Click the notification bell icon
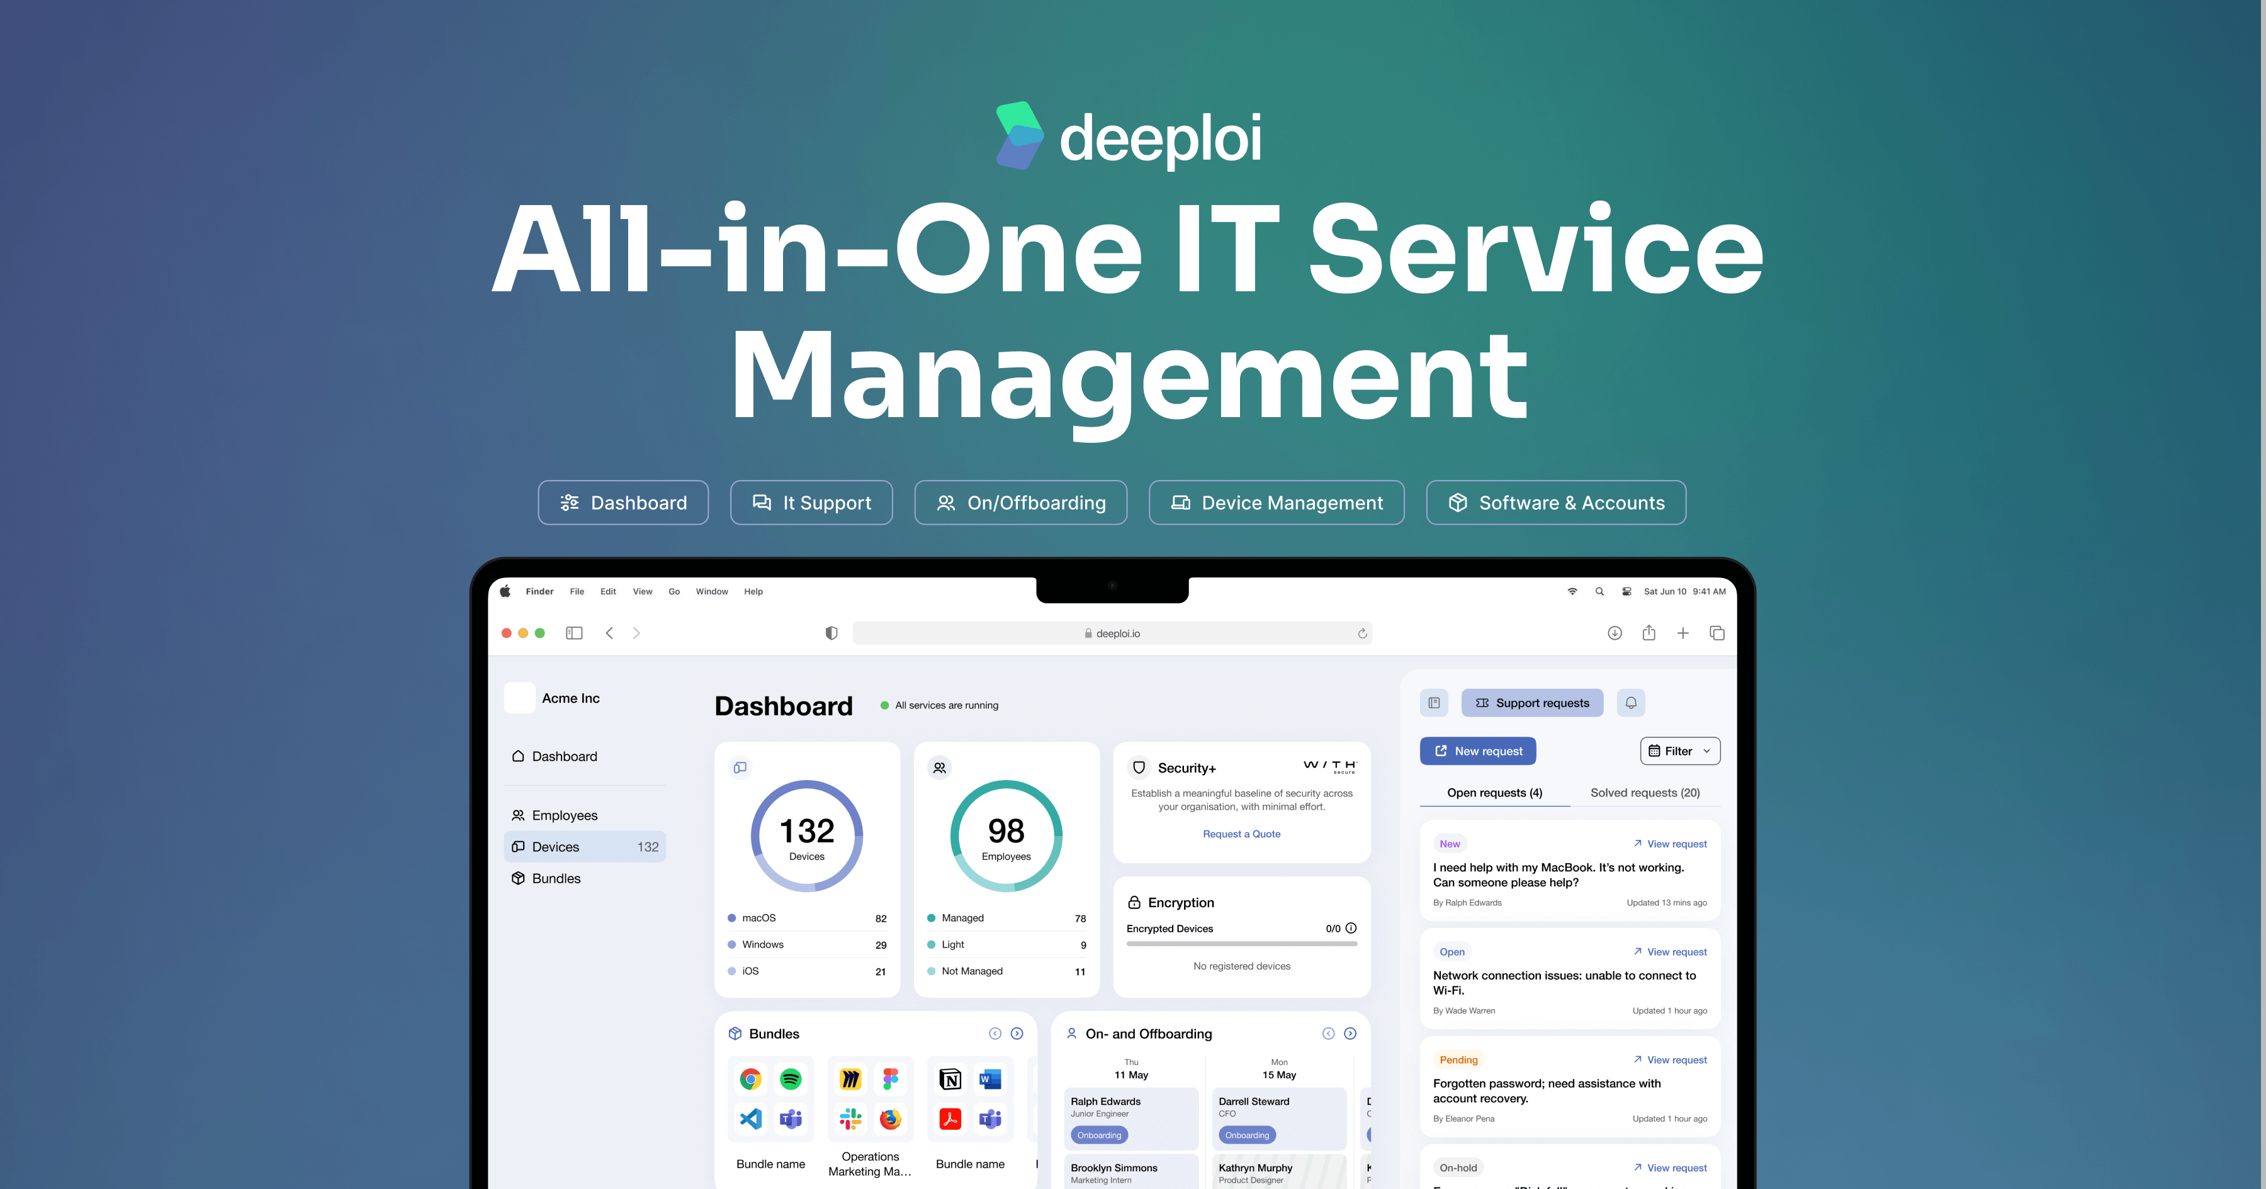2266x1189 pixels. (x=1630, y=703)
